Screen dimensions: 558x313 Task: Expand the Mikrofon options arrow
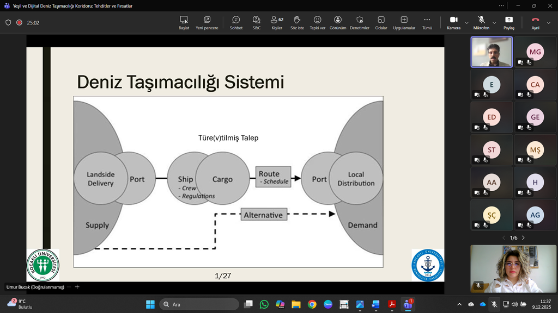click(x=495, y=23)
